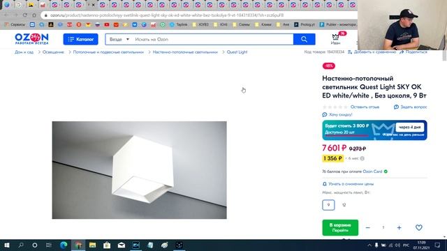Screen dimensions: 447x251
Task: Click the page vertical scrollbar thumb
Action: [444, 56]
